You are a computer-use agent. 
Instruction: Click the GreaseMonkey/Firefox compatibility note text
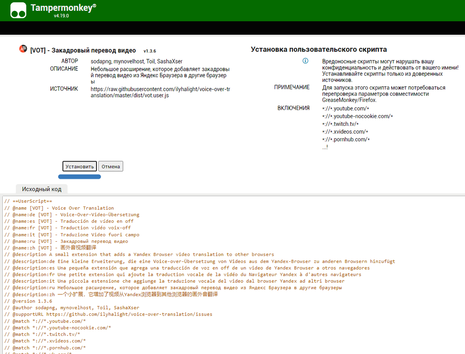coord(384,94)
